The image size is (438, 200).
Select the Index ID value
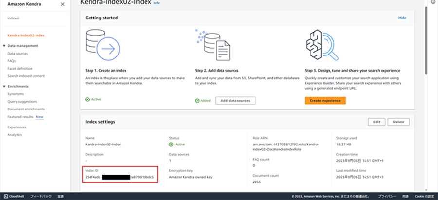(120, 177)
